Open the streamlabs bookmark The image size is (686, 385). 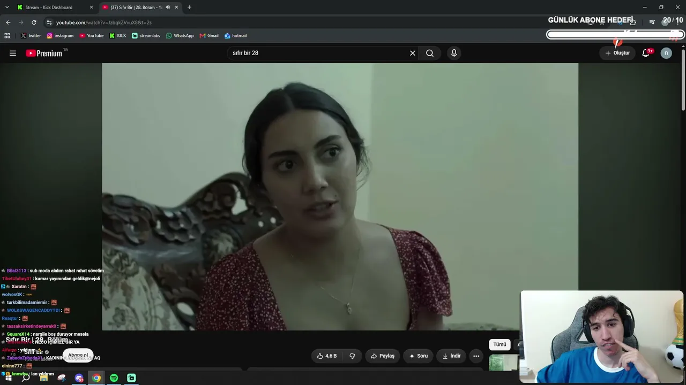click(146, 36)
